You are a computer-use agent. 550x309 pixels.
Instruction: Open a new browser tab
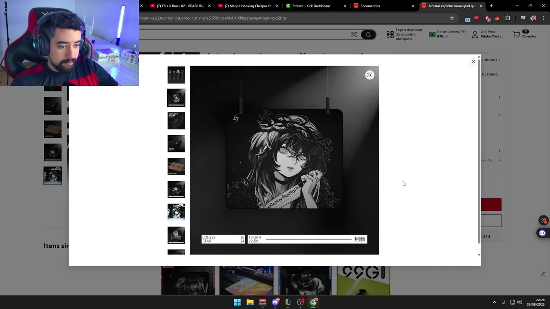coord(491,6)
